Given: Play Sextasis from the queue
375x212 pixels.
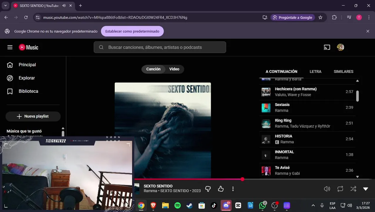Looking at the screenshot, I should (307, 107).
